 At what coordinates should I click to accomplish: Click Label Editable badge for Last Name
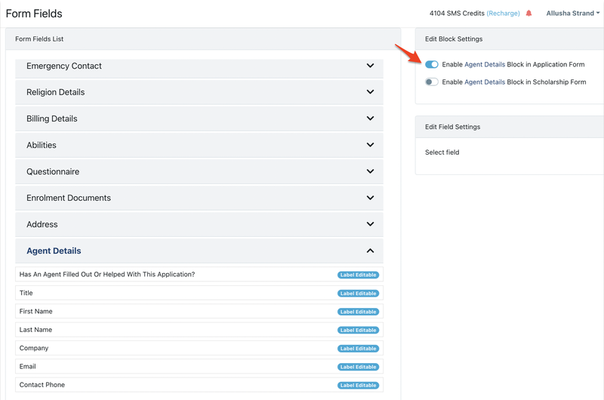(358, 331)
